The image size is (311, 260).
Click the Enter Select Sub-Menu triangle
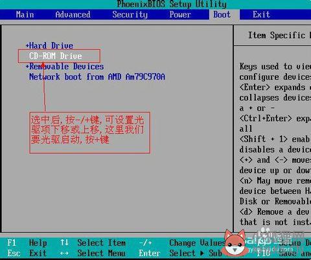tap(202, 253)
